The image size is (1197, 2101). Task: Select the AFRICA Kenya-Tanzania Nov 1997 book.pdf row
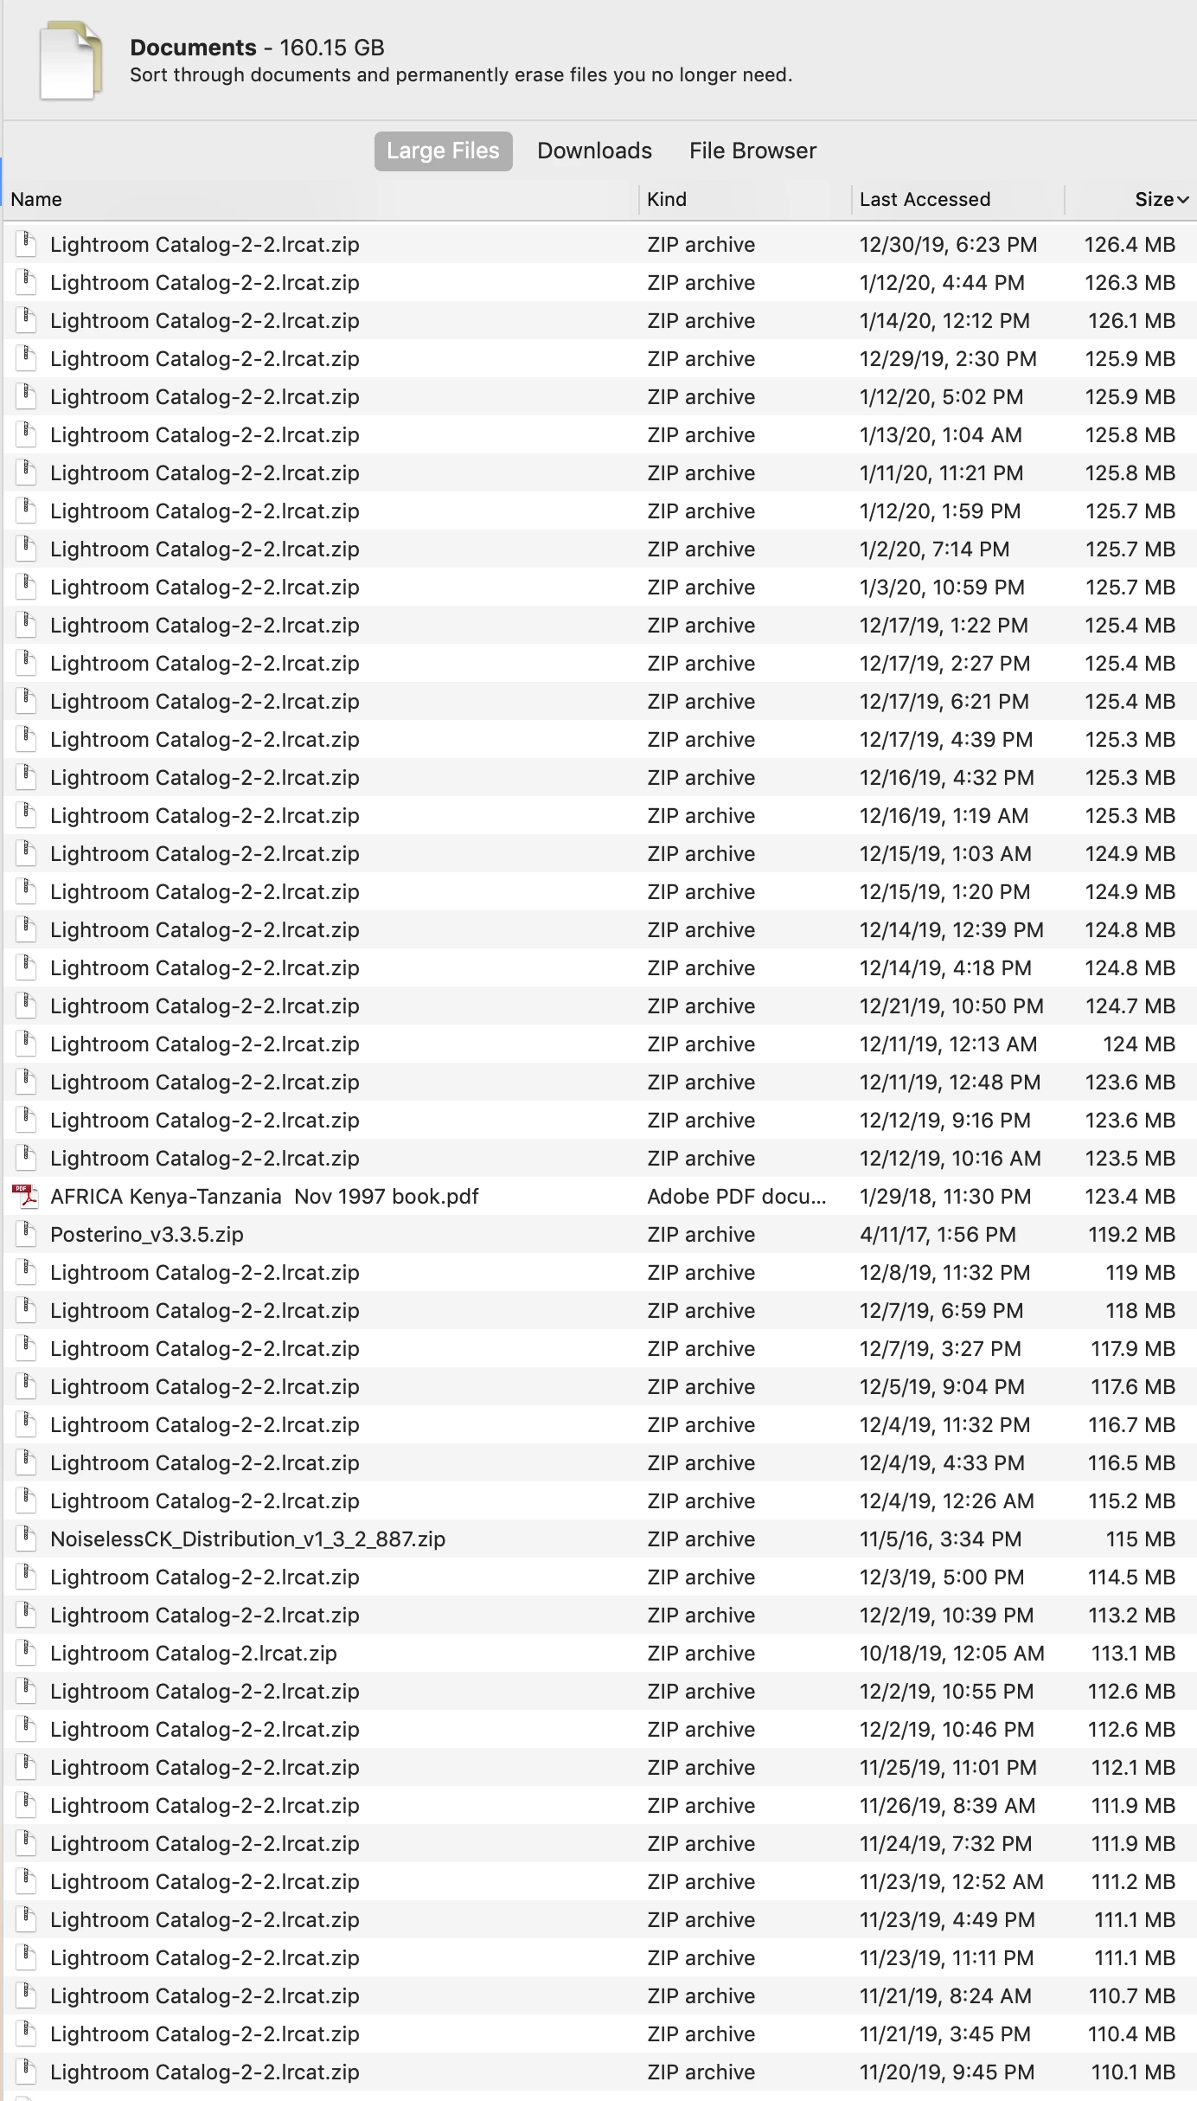tap(600, 1196)
